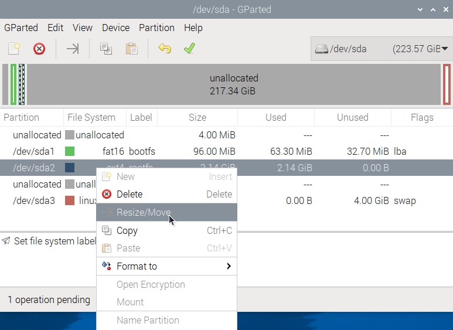This screenshot has height=330, width=453.
Task: Click the Unused column header
Action: pos(352,118)
